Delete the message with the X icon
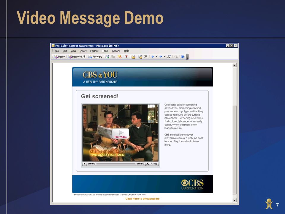Image resolution: width=285 pixels, height=214 pixels. pos(146,56)
